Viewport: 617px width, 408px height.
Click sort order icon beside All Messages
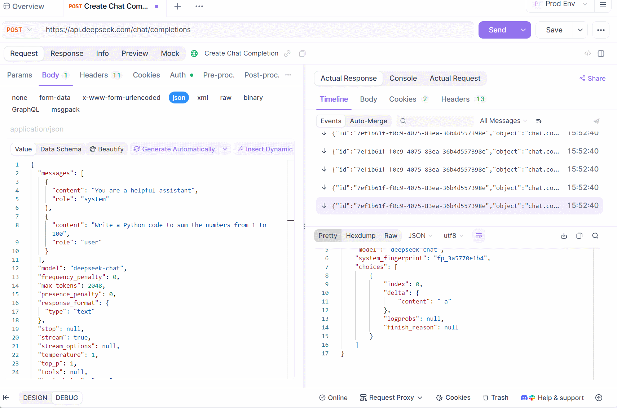point(539,121)
